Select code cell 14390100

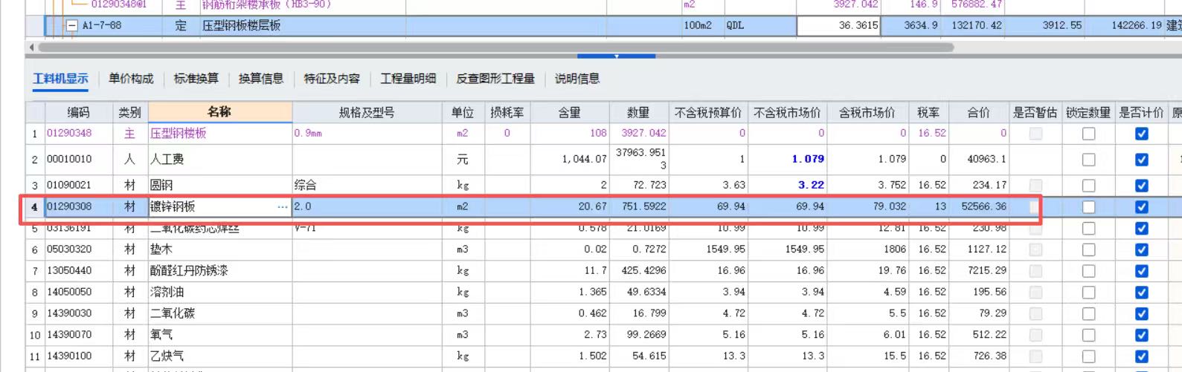[78, 356]
